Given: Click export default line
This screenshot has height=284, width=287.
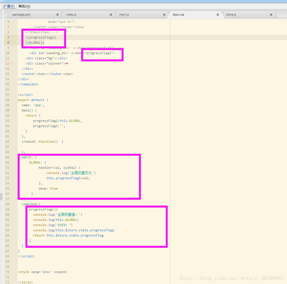Looking at the screenshot, I should [33, 100].
